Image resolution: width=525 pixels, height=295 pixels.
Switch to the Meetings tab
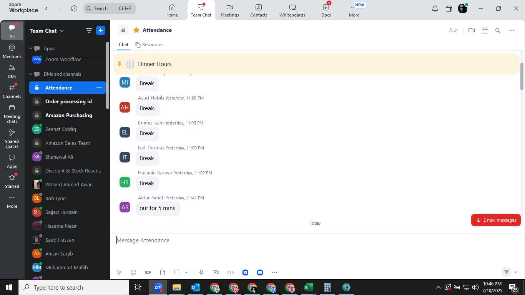point(230,10)
